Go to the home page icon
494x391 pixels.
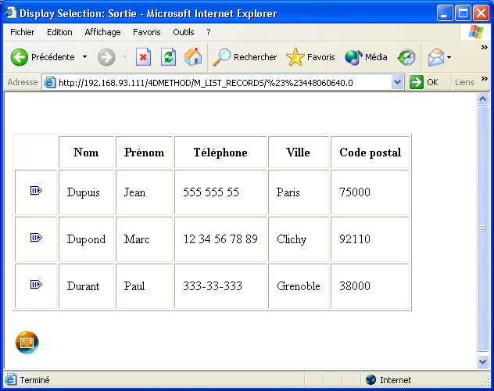tap(192, 57)
